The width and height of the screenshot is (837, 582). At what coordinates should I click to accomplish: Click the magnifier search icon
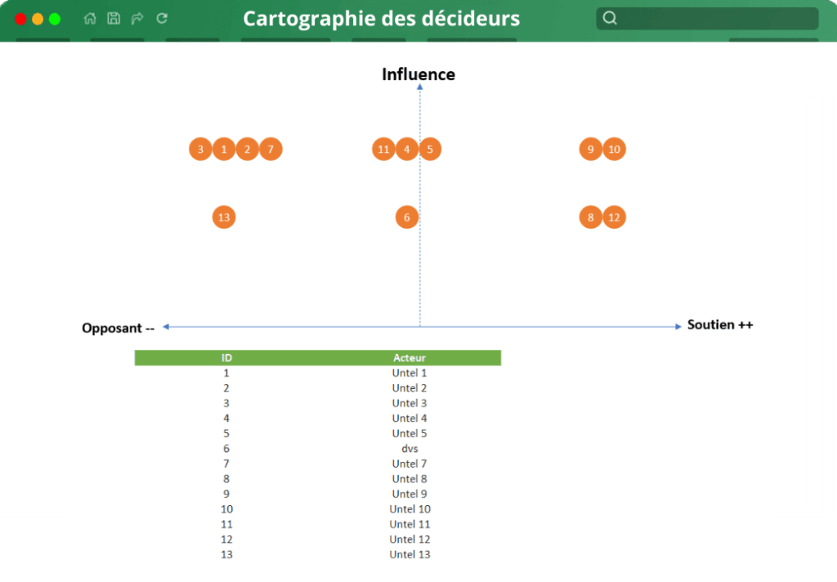[x=610, y=19]
